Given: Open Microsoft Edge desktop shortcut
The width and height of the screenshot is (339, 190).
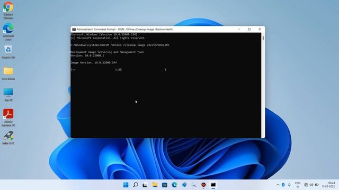Looking at the screenshot, I should [x=8, y=32].
